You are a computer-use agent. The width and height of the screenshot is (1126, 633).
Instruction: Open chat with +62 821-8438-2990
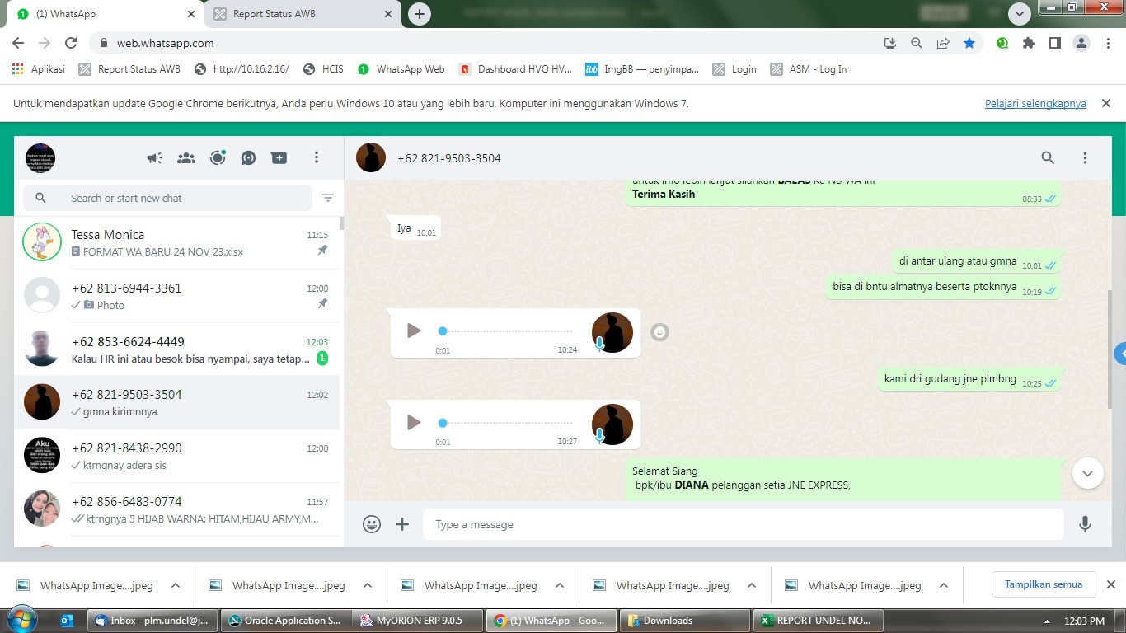coord(176,456)
